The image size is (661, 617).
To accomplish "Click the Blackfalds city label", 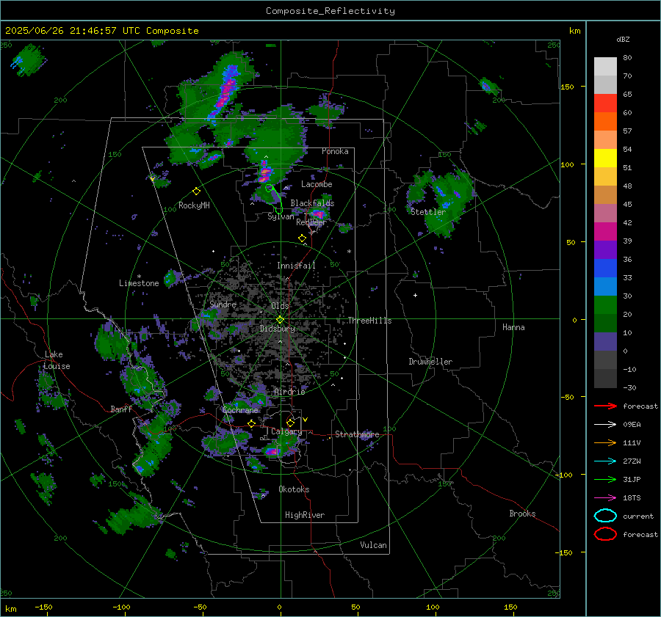I will 312,203.
